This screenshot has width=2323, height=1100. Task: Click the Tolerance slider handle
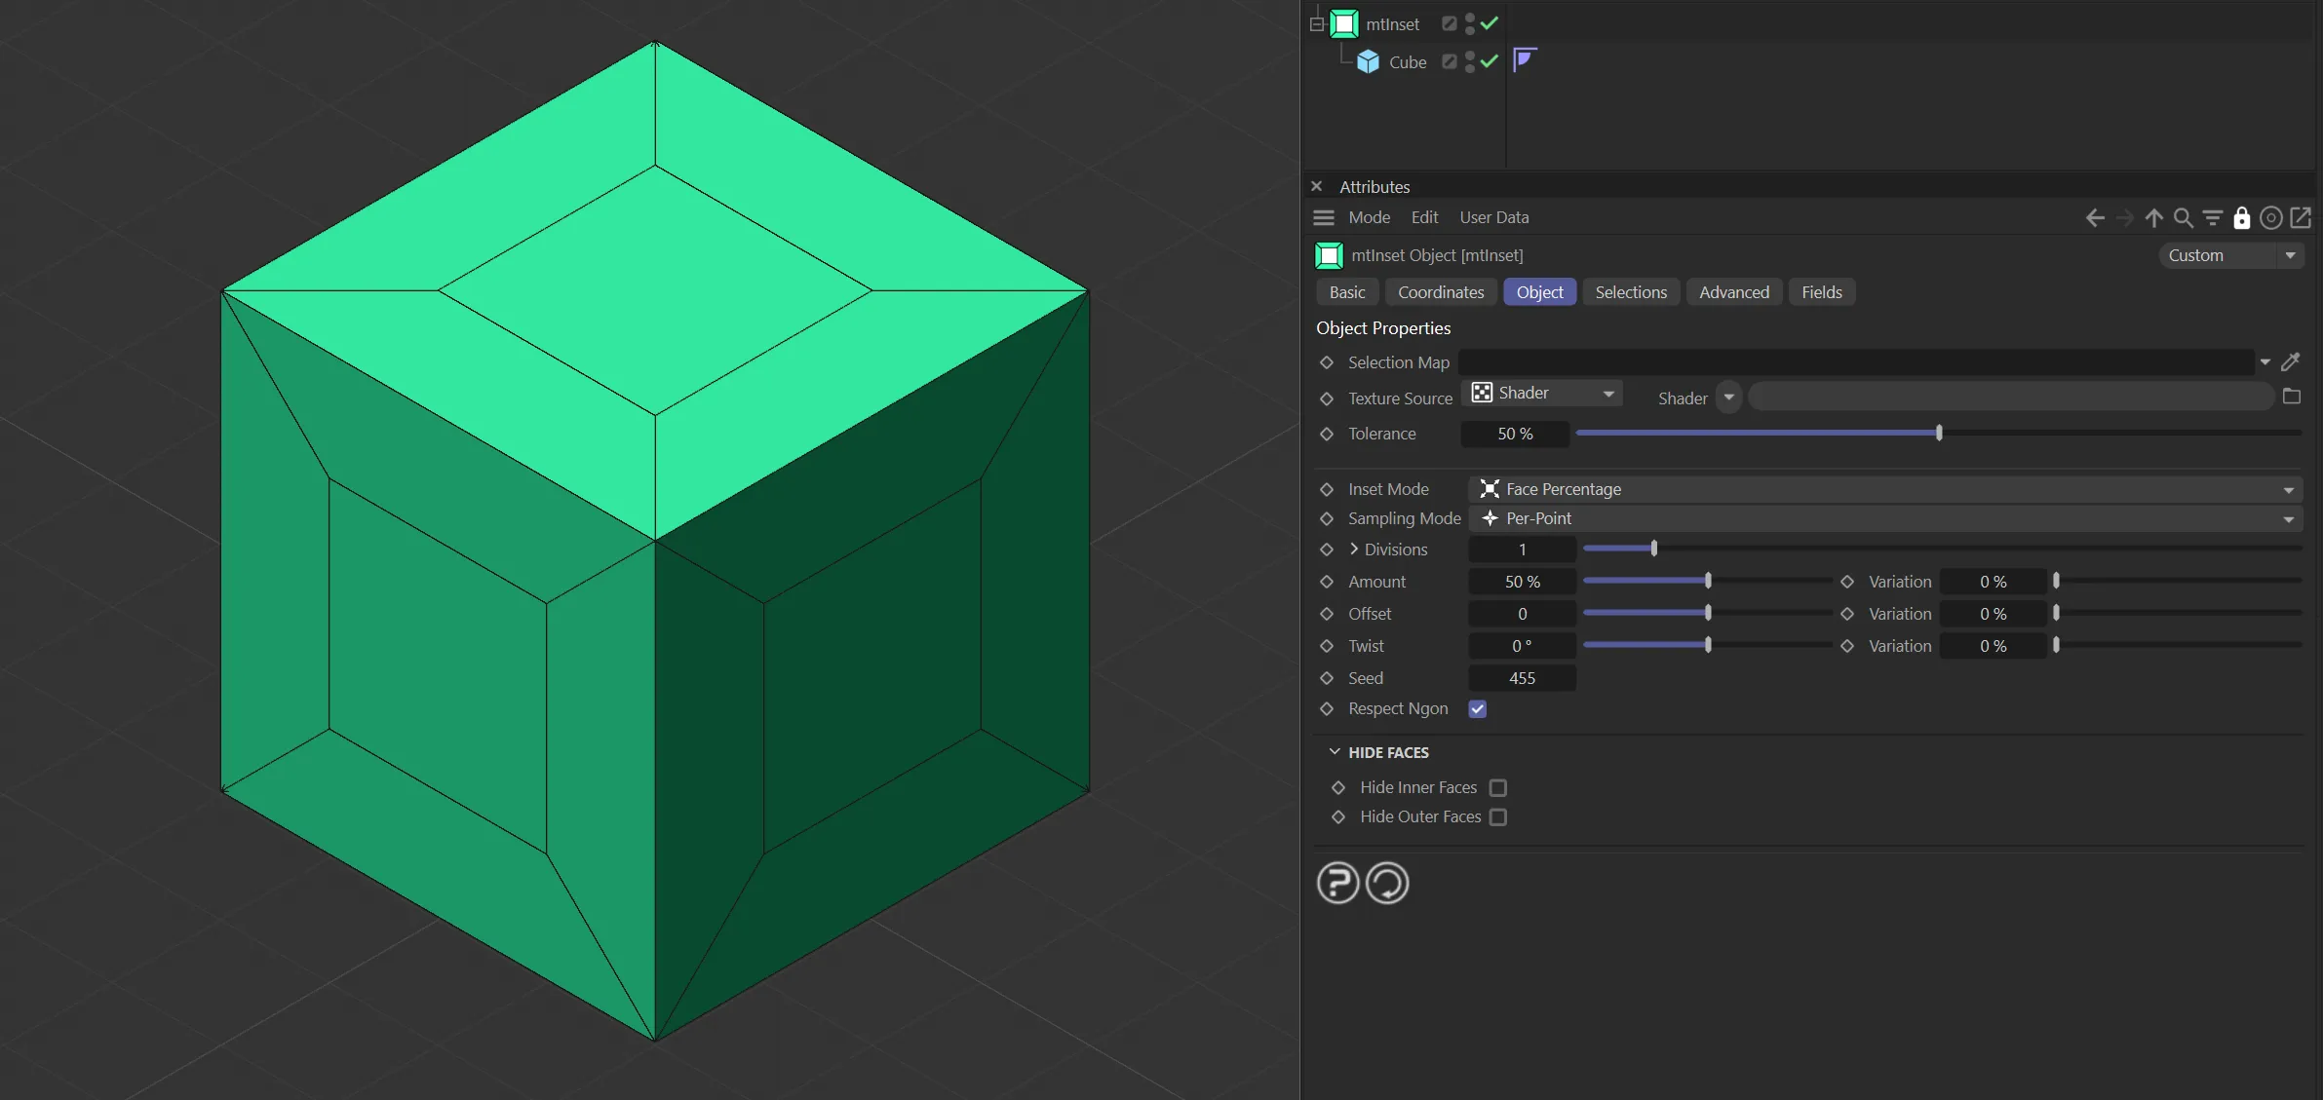click(x=1939, y=433)
